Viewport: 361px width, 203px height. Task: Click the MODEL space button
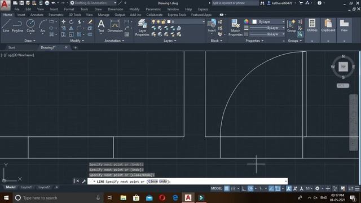[217, 188]
